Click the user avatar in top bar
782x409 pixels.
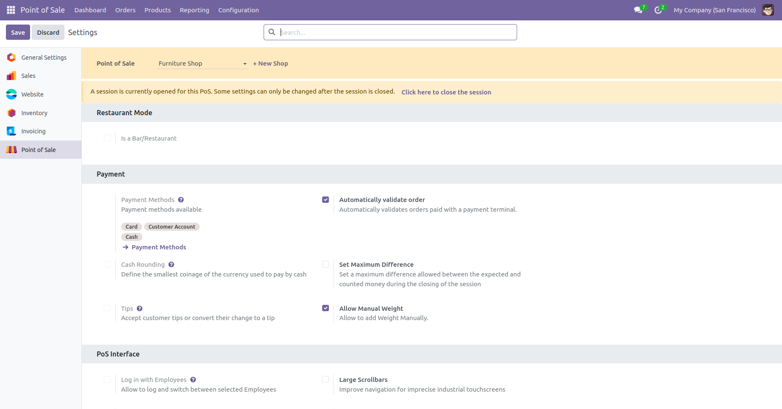tap(768, 10)
